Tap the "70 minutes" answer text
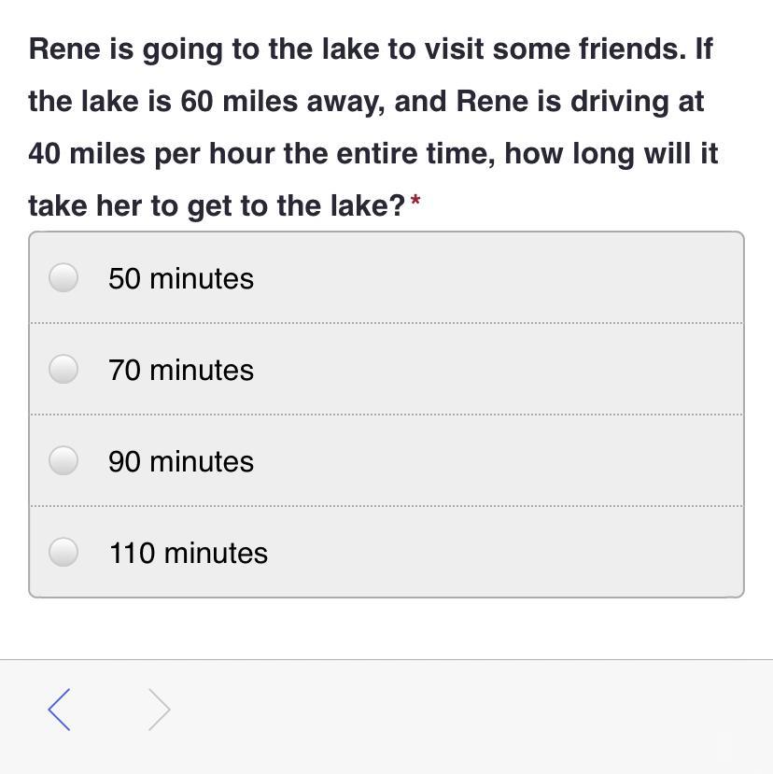The width and height of the screenshot is (773, 774). 180,370
